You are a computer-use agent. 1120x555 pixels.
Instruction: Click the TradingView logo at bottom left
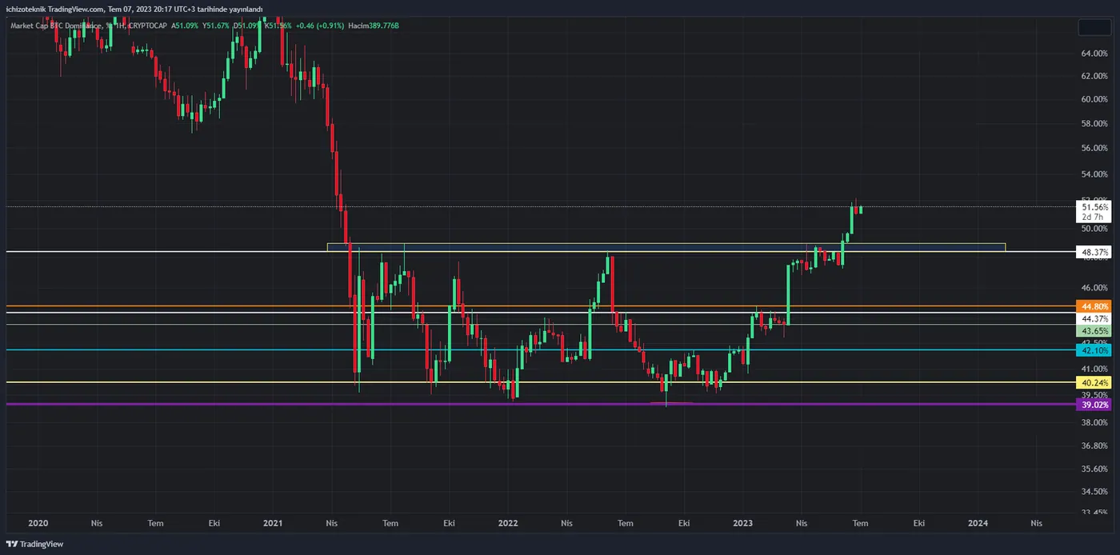point(34,544)
